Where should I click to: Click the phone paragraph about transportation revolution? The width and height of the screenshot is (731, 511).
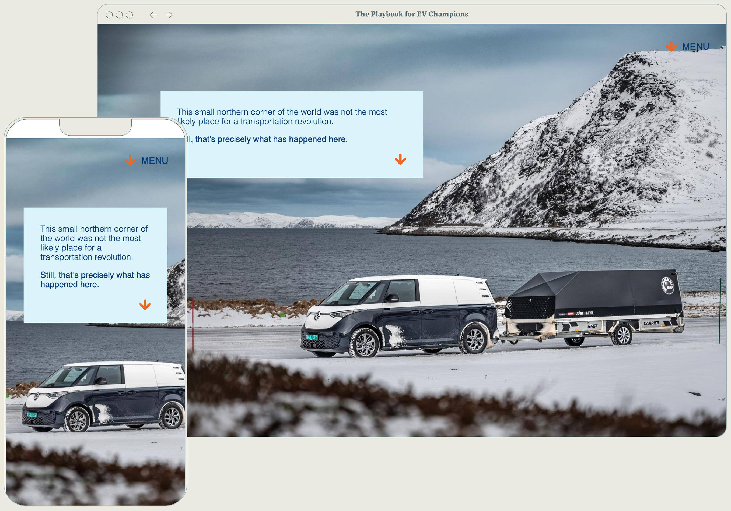[94, 243]
